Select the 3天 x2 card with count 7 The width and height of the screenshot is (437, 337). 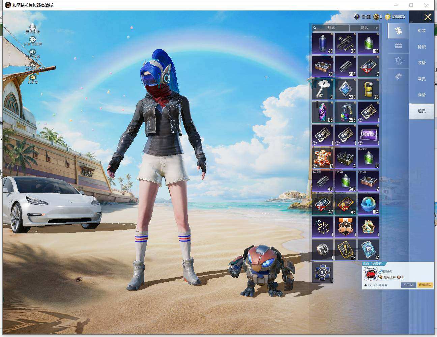pyautogui.click(x=369, y=66)
